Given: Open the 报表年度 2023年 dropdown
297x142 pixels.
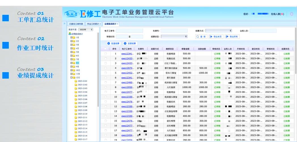Looking at the screenshot, I should [x=86, y=30].
